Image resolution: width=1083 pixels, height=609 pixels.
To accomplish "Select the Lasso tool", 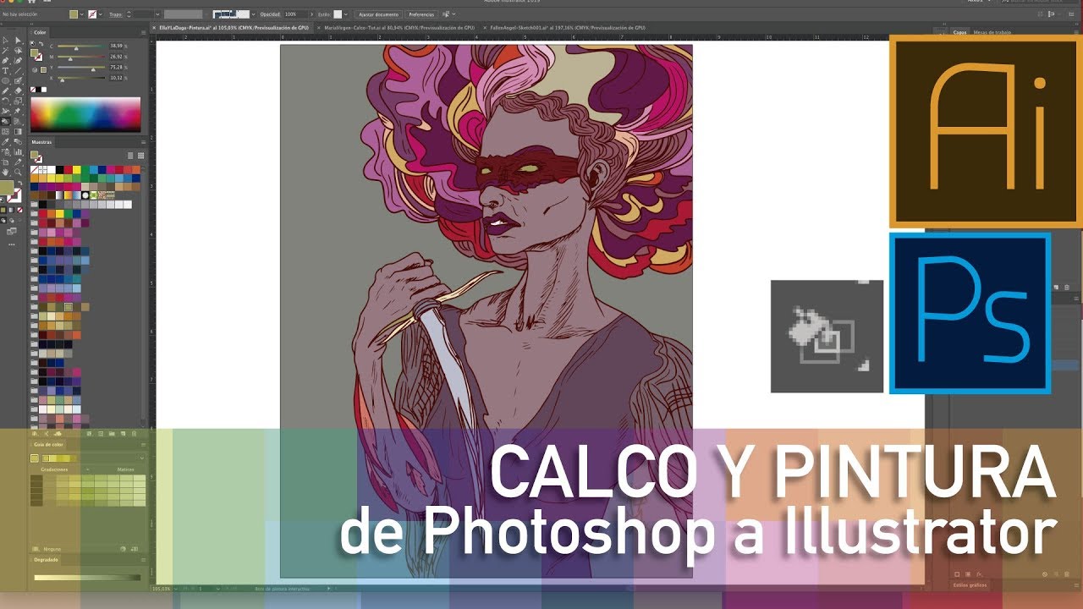I will coord(18,51).
